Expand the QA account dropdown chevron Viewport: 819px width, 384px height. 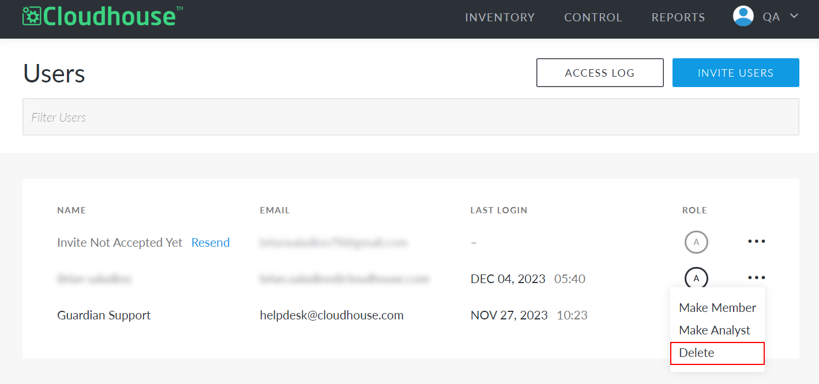click(x=794, y=16)
